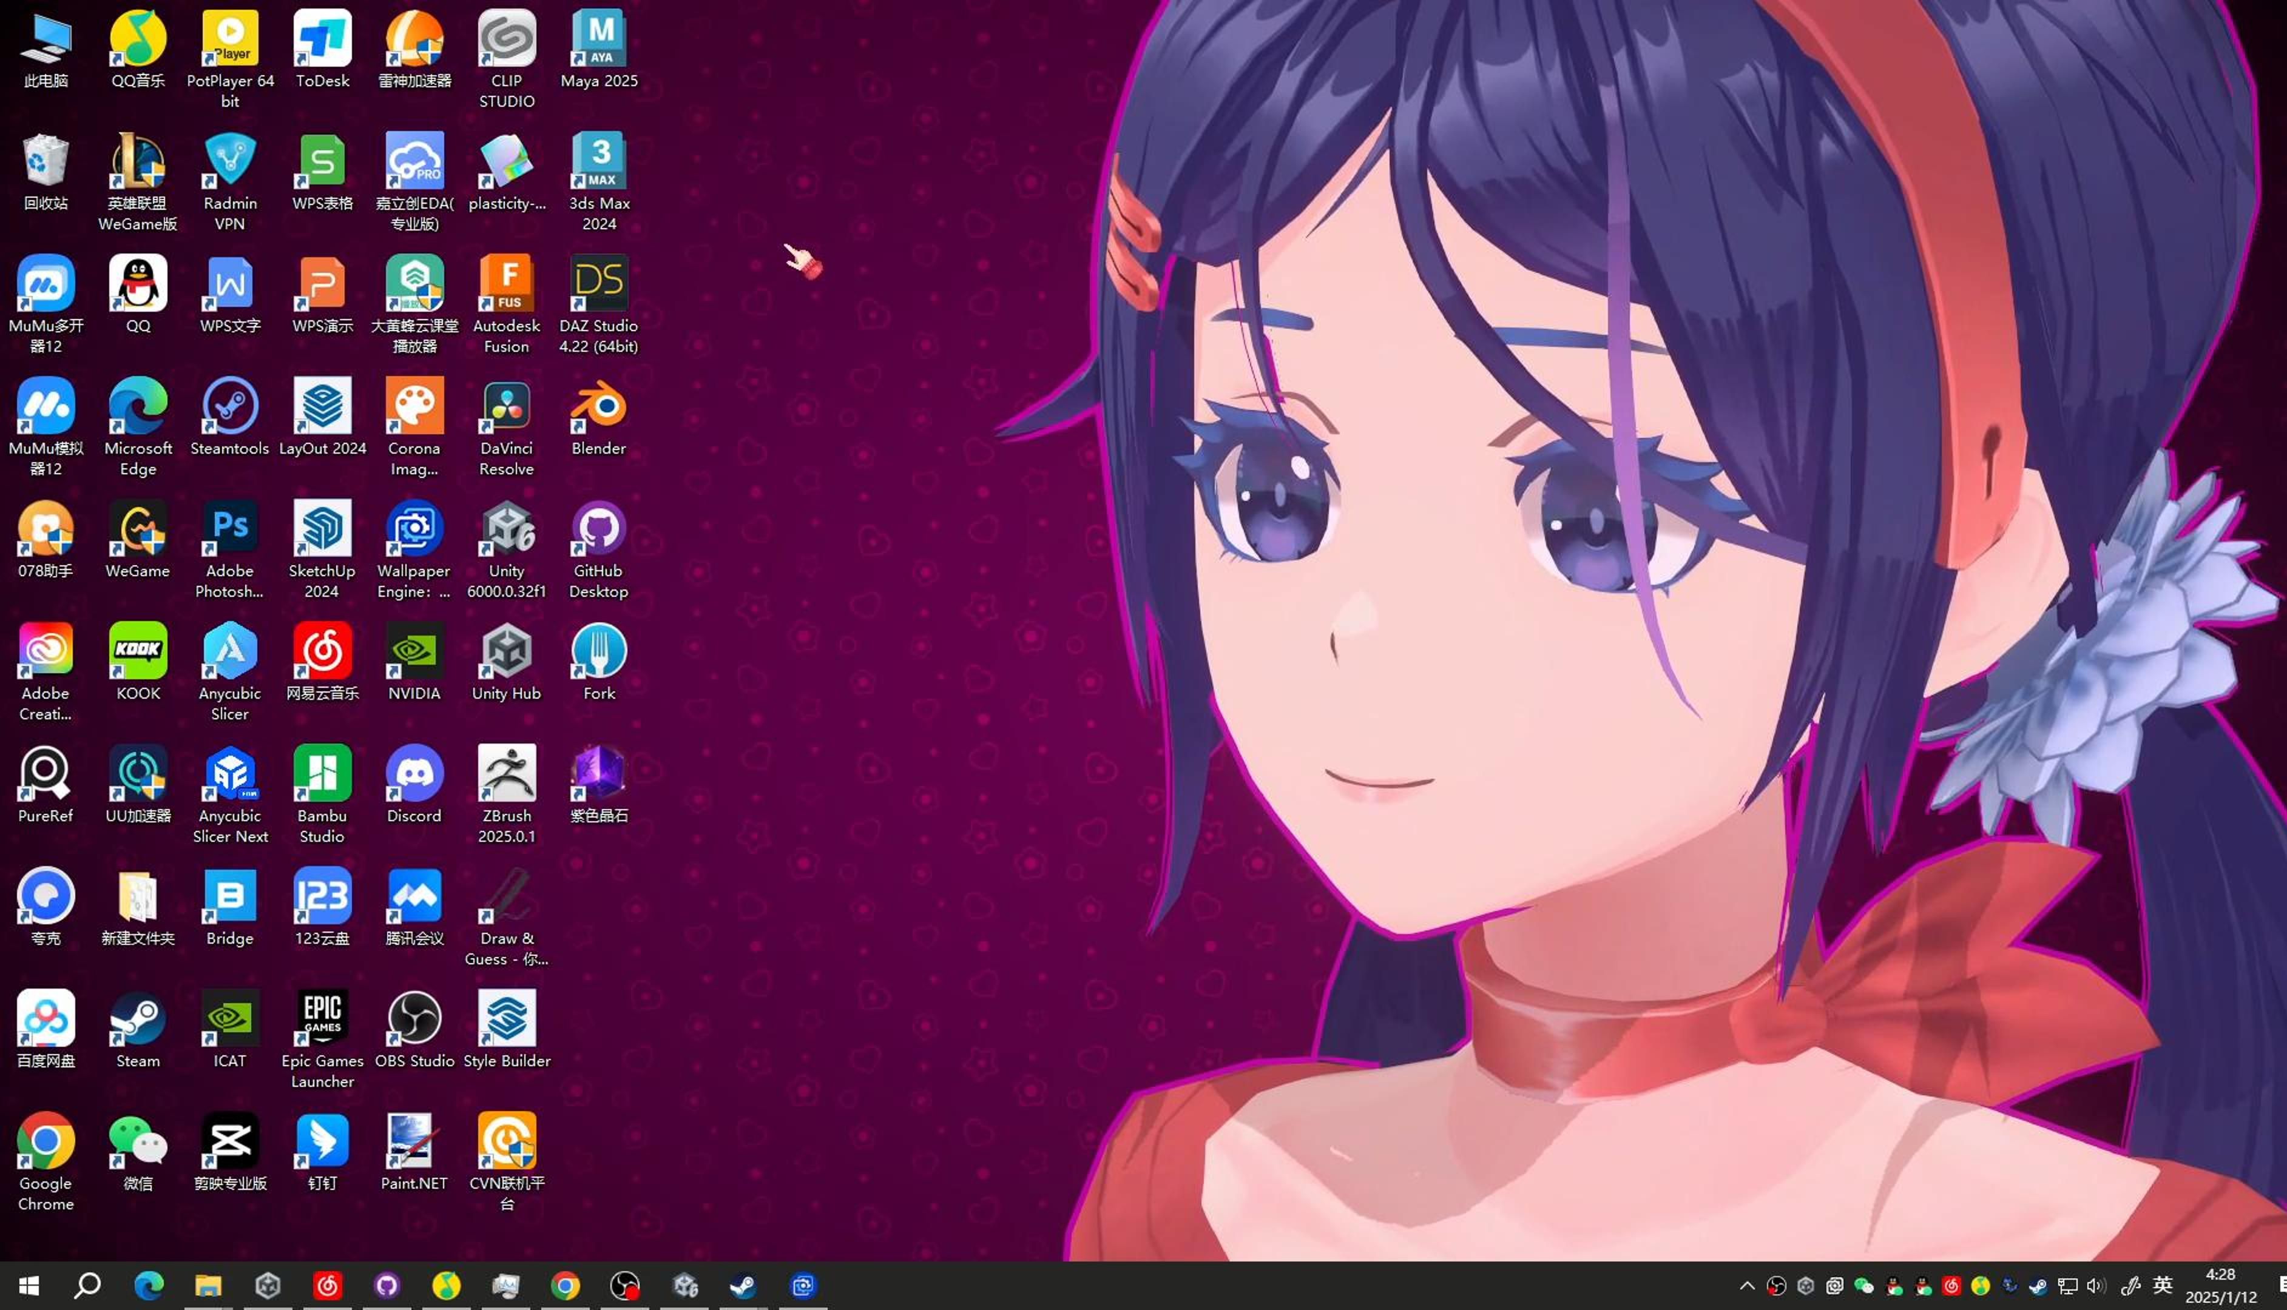Switch to Chrome in the taskbar

tap(565, 1286)
